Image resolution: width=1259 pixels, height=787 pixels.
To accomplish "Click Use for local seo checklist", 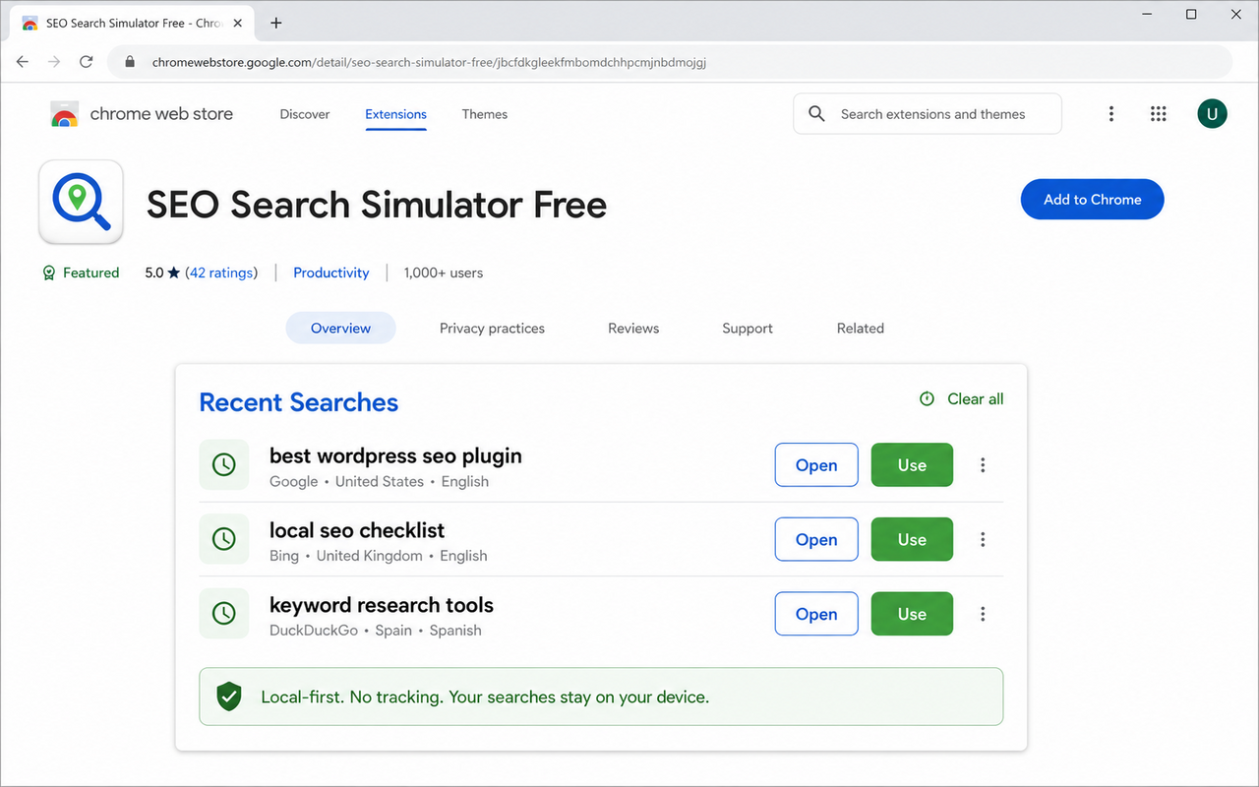I will point(912,539).
